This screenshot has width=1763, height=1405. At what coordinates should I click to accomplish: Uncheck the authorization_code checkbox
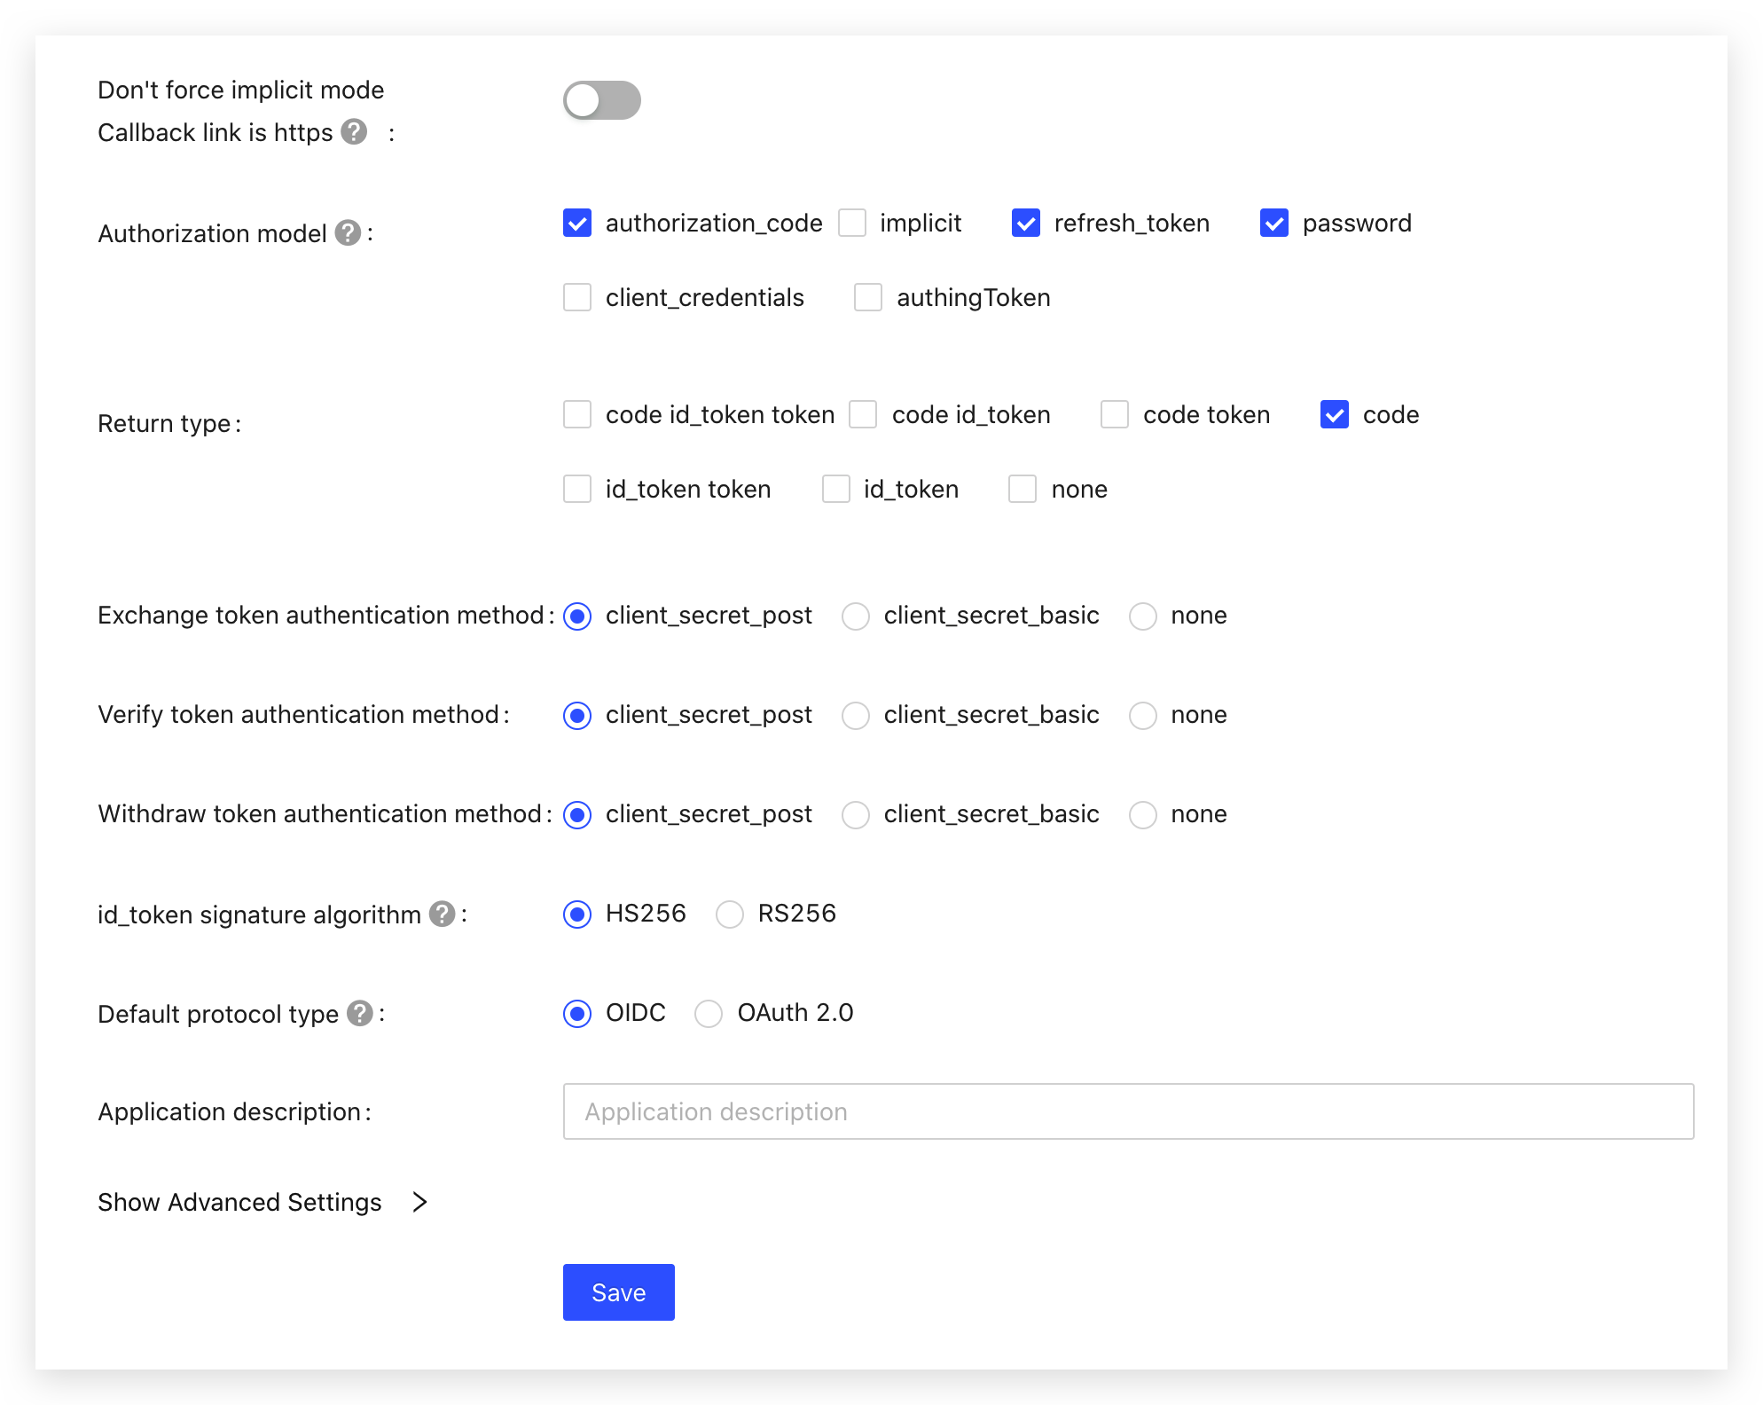(577, 223)
